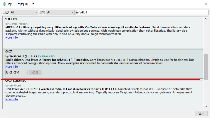
Task: Click the author text 'by Dave Parson'
Action: click(x=16, y=24)
